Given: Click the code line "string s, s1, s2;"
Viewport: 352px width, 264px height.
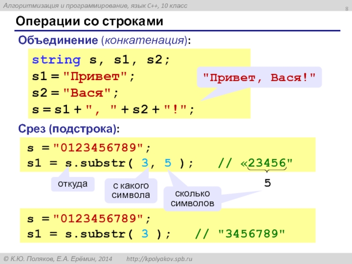Looking at the screenshot, I should pyautogui.click(x=101, y=60).
